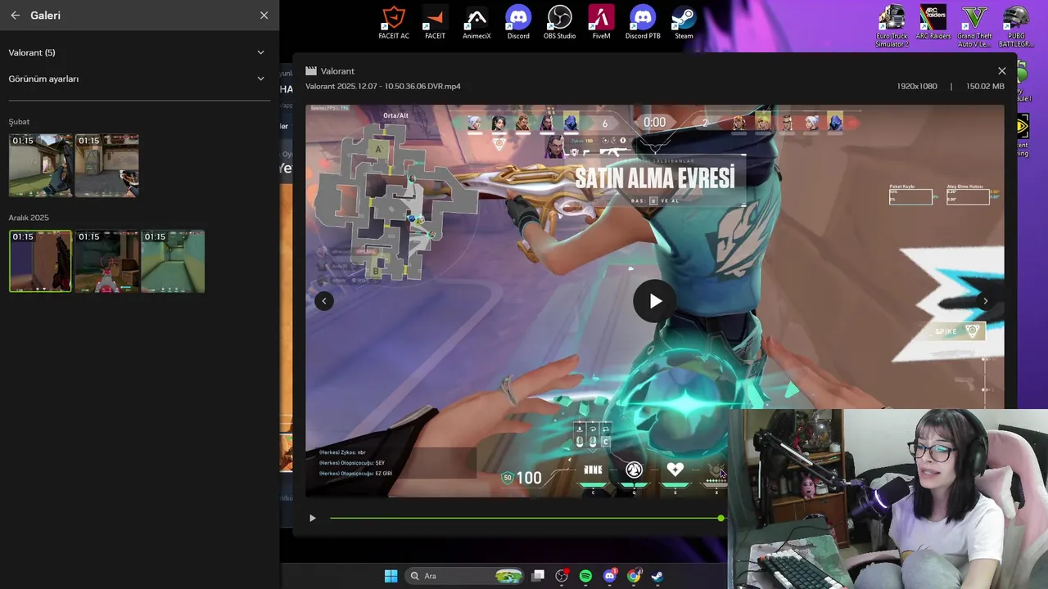Go to previous clip arrow

[x=324, y=301]
